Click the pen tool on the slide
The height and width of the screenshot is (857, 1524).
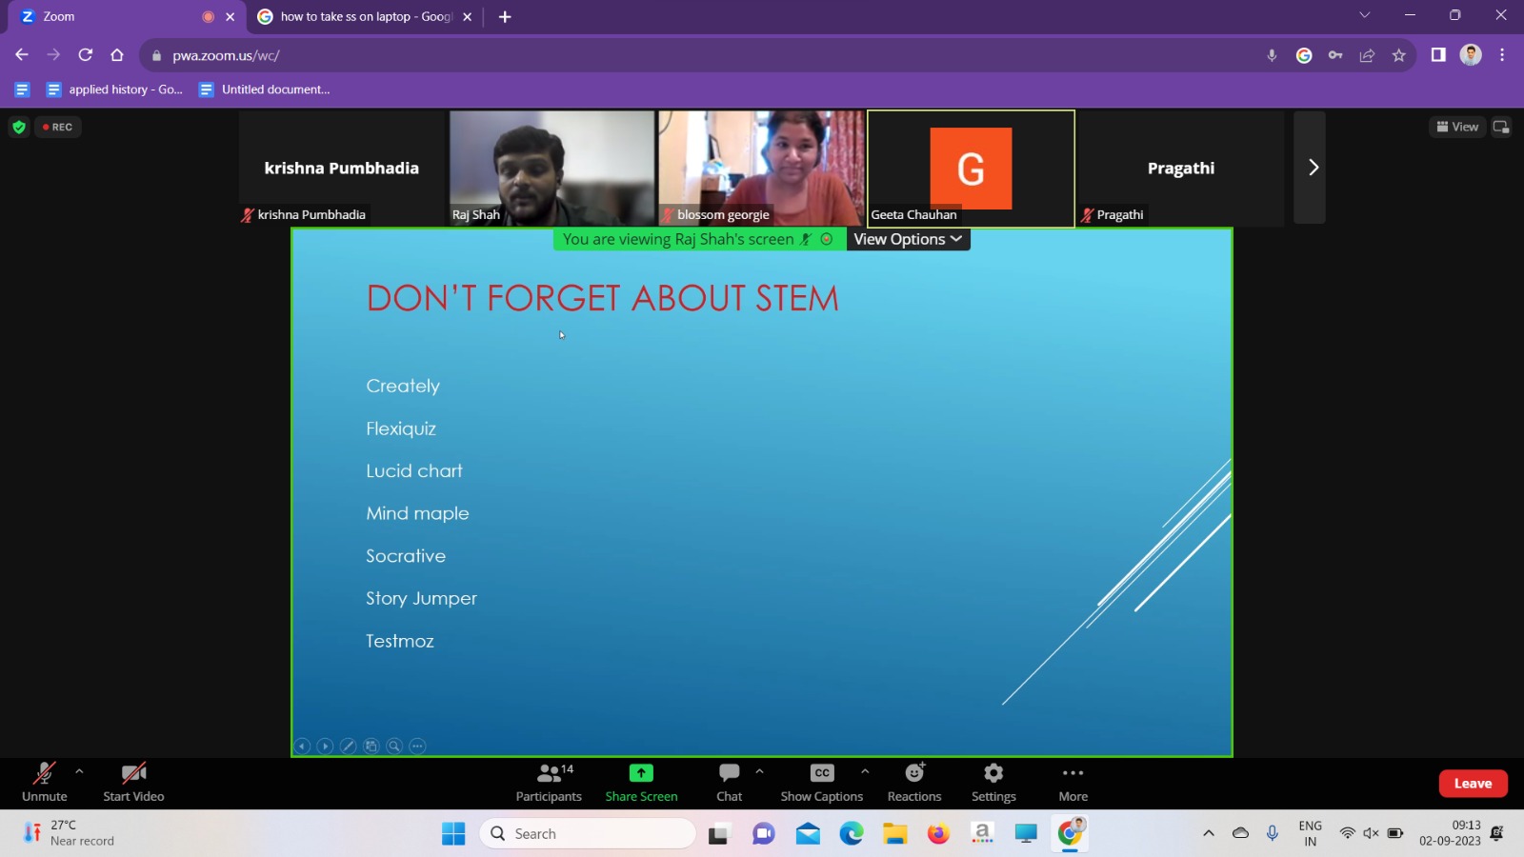[x=349, y=746]
